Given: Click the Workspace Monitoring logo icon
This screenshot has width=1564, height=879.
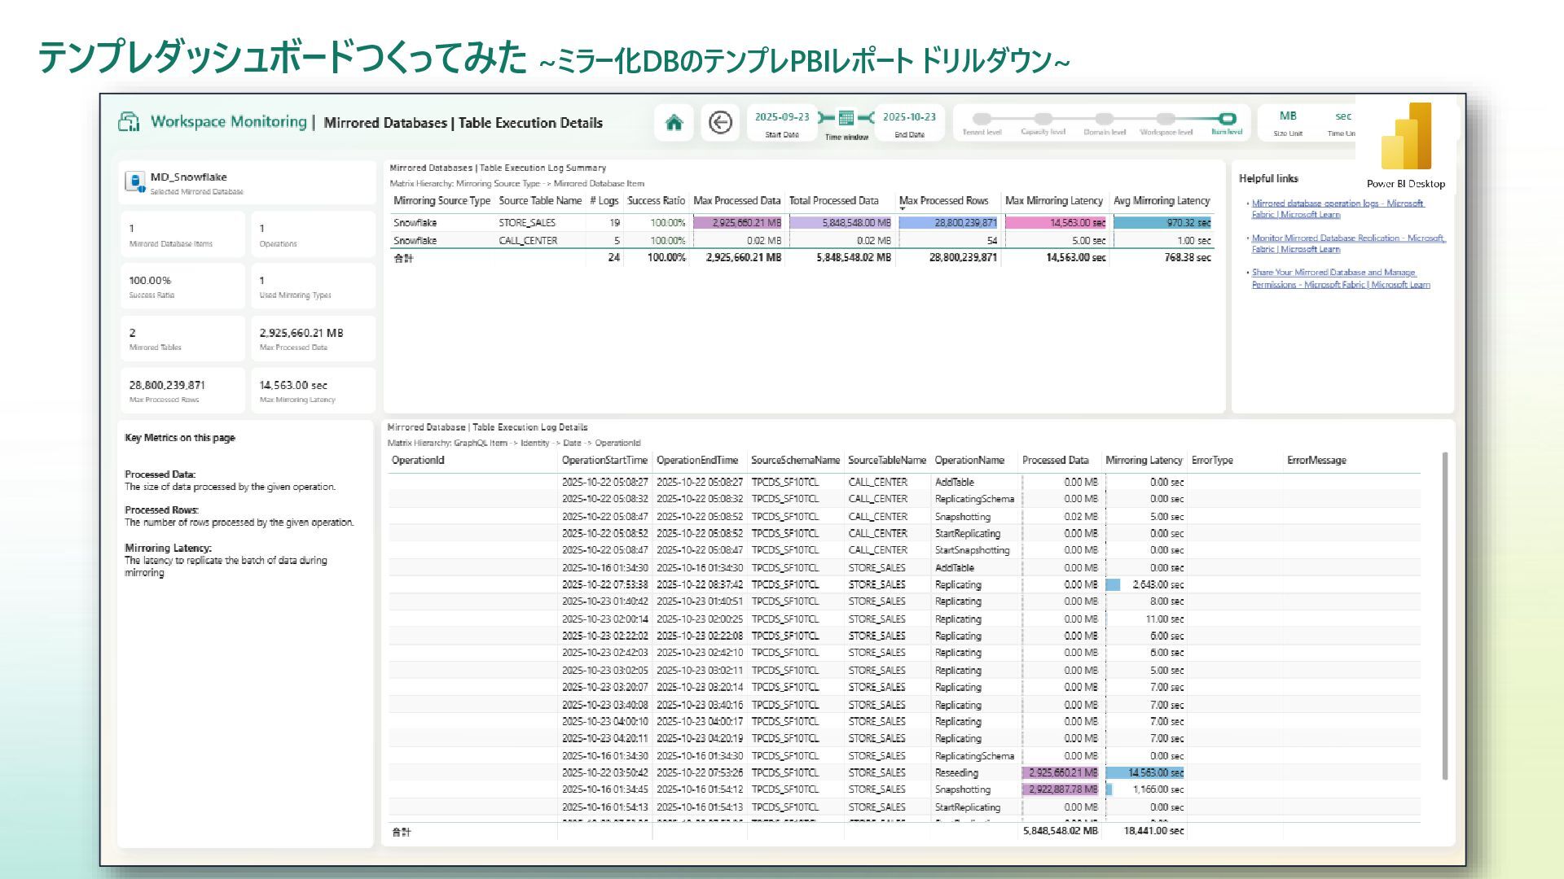Looking at the screenshot, I should [x=130, y=122].
